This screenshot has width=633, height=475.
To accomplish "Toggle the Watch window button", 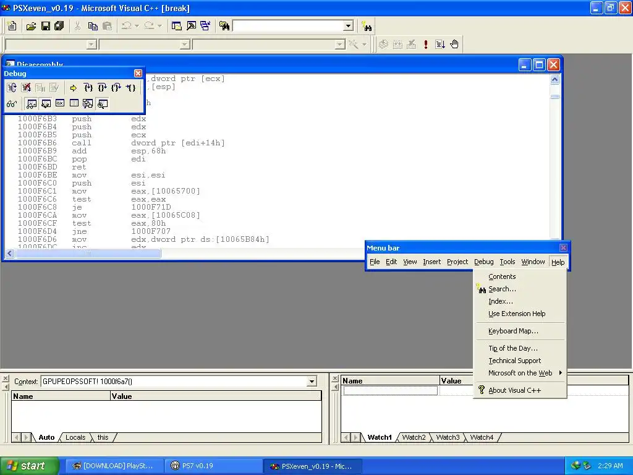I will 32,104.
